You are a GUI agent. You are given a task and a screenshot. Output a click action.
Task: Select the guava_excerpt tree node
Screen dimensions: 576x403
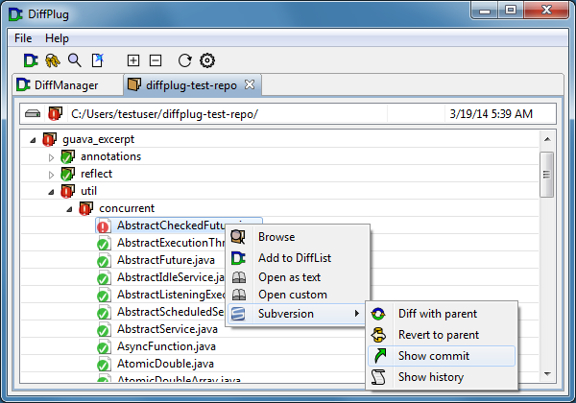point(99,139)
